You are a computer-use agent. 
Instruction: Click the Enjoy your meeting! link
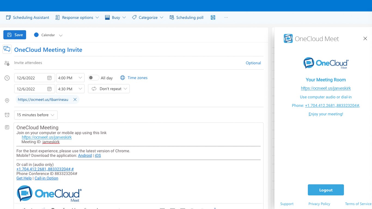coord(326,114)
